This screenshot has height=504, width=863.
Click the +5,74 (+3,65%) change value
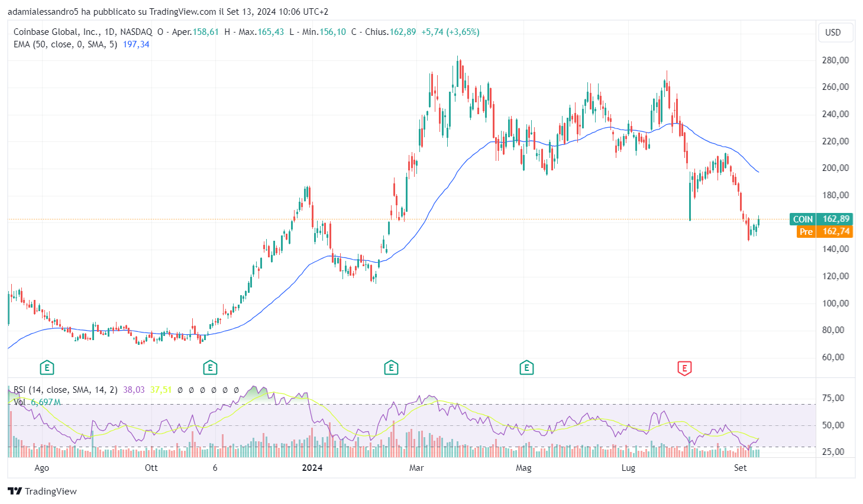(x=450, y=32)
